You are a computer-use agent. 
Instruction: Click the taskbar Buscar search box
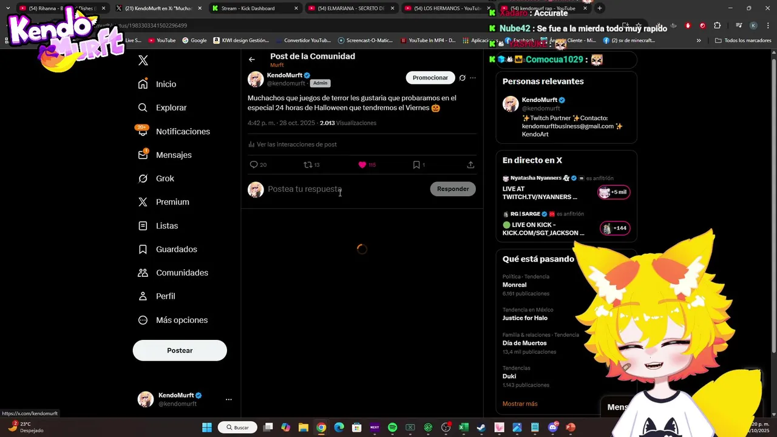238,427
